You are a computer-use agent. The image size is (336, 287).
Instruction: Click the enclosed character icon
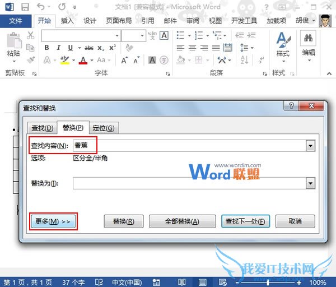click(x=164, y=60)
